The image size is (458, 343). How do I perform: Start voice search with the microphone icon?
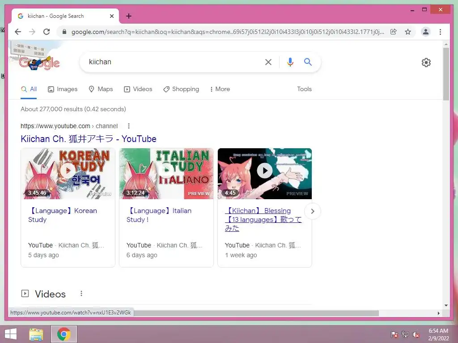click(290, 62)
